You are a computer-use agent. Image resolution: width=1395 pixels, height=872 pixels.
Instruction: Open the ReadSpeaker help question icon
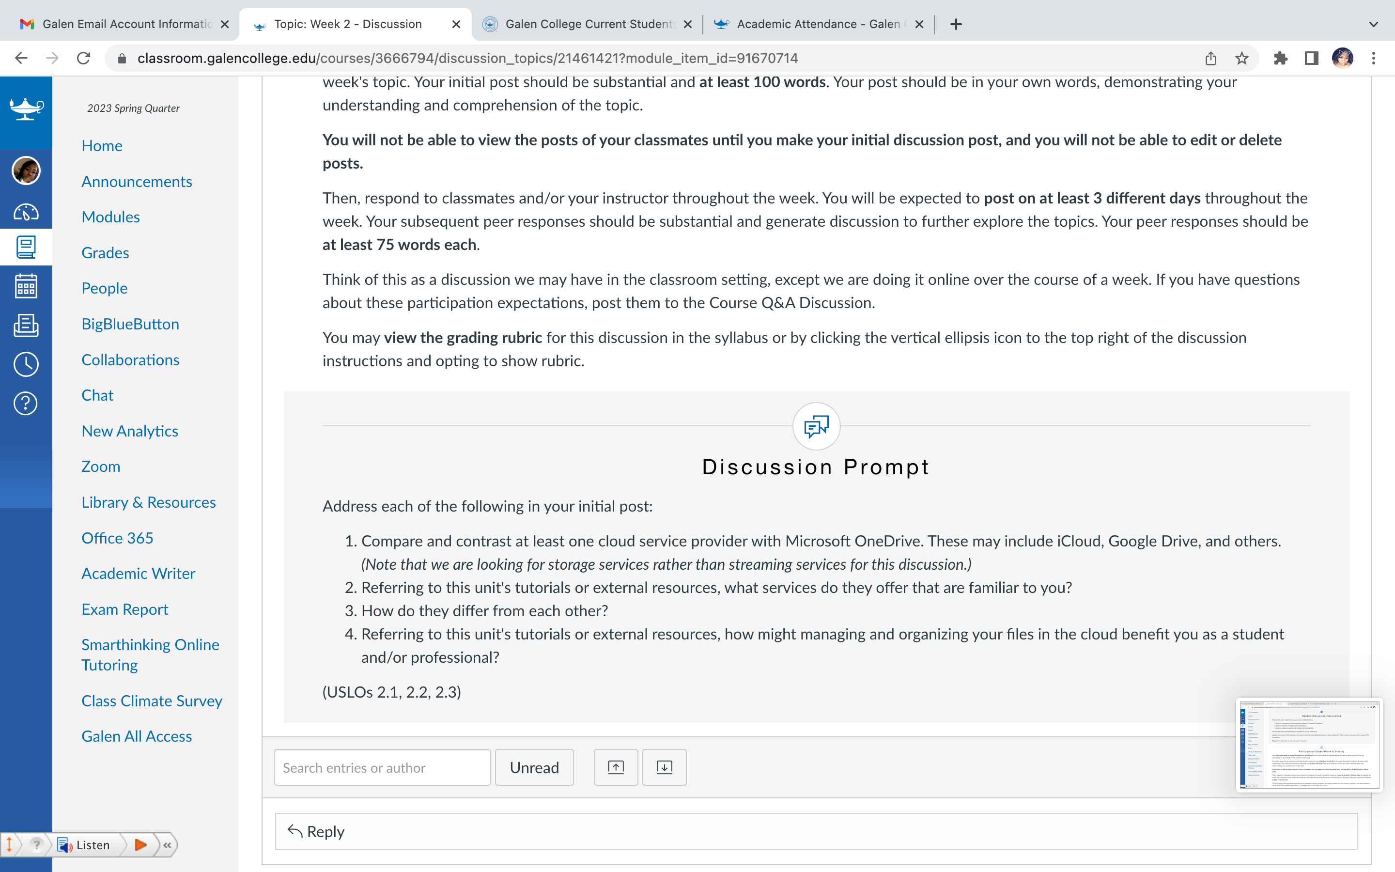[x=36, y=845]
